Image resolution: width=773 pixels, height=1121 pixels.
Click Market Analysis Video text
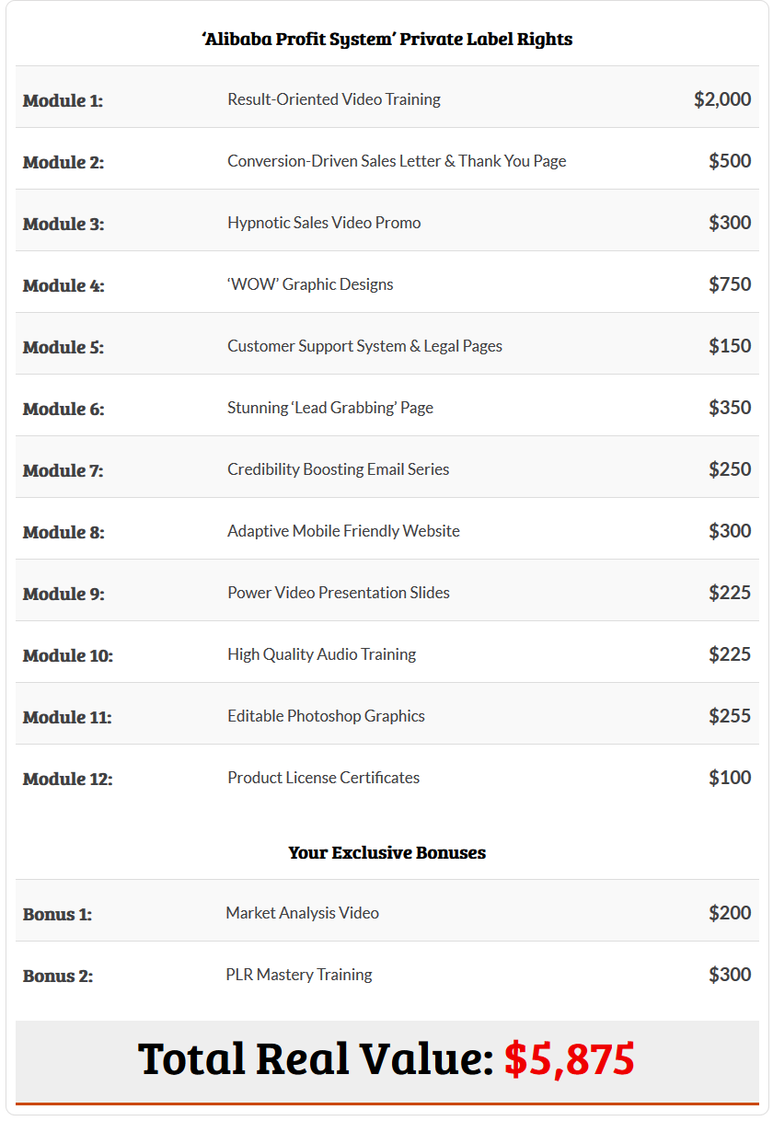[x=302, y=913]
